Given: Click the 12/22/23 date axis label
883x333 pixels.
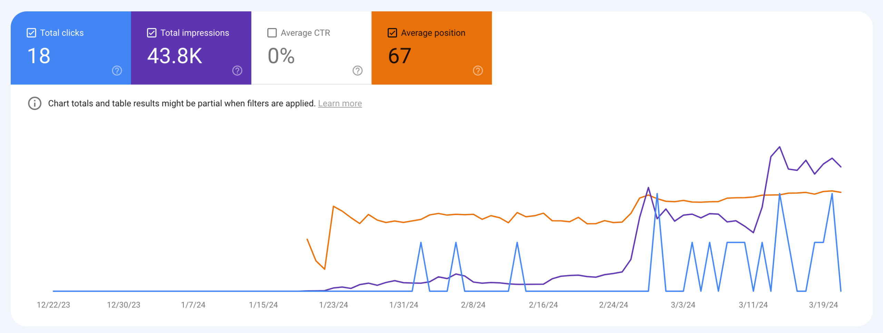Looking at the screenshot, I should click(53, 305).
